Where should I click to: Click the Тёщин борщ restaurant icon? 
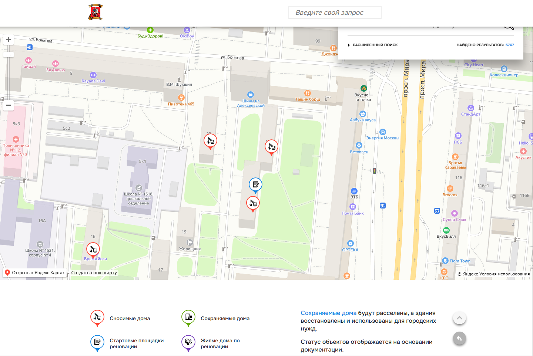[x=308, y=93]
